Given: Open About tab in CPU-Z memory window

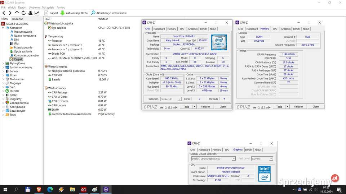Looking at the screenshot, I should point(306,29).
